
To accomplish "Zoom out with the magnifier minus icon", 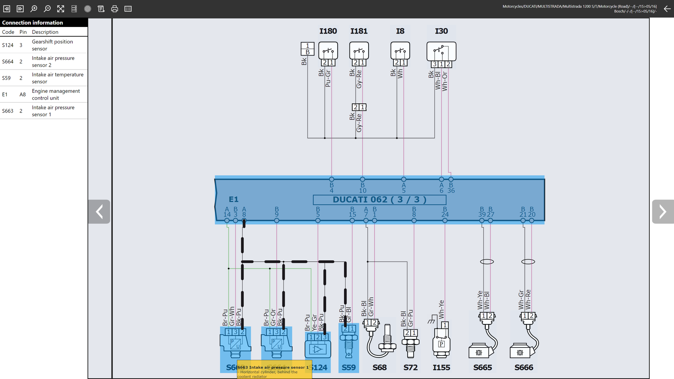I will point(47,9).
